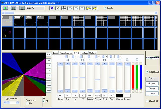Tick the checkbox above the Zoom X slider
Viewport: 161px width, 109px height.
point(90,60)
